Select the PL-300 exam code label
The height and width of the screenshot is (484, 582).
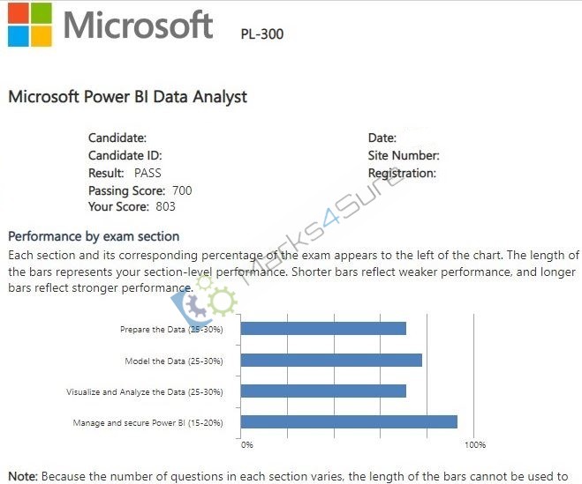[x=262, y=34]
